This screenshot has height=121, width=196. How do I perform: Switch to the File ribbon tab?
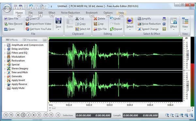tap(30, 13)
